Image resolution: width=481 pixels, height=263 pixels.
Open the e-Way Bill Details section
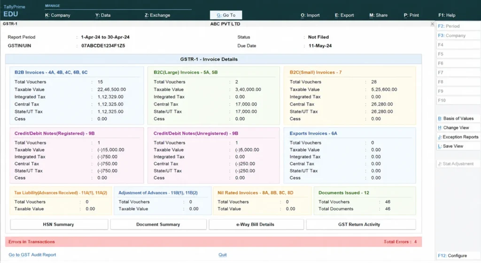point(256,225)
